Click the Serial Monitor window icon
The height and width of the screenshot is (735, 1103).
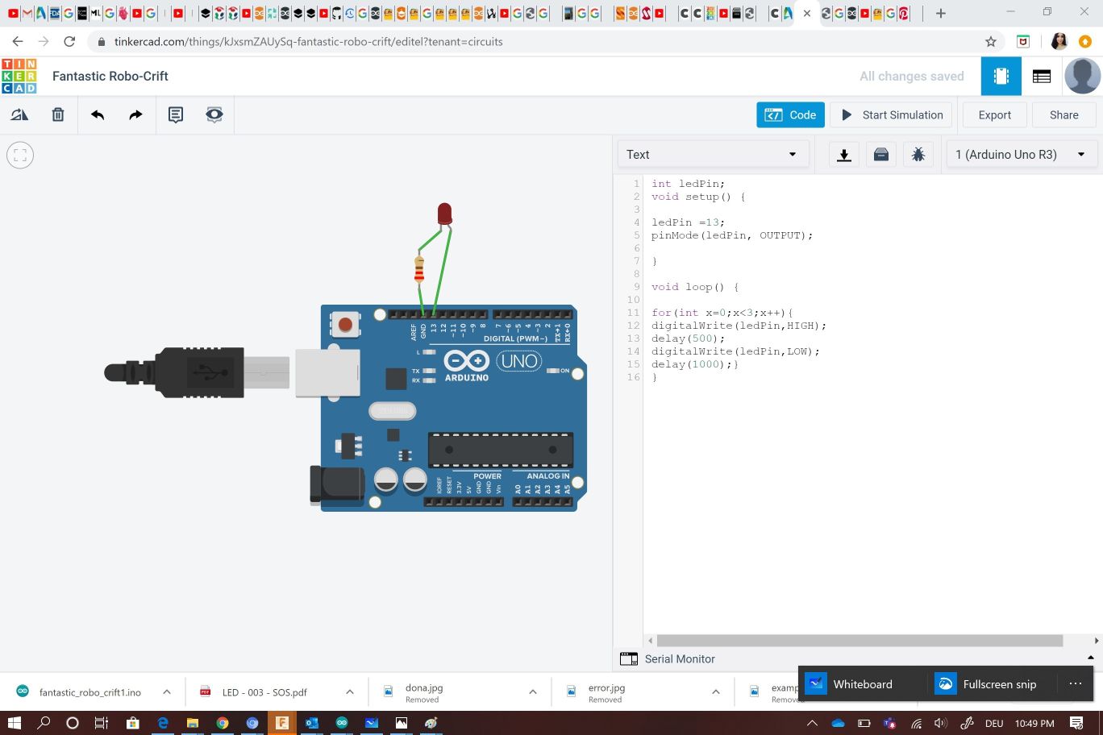coord(629,659)
